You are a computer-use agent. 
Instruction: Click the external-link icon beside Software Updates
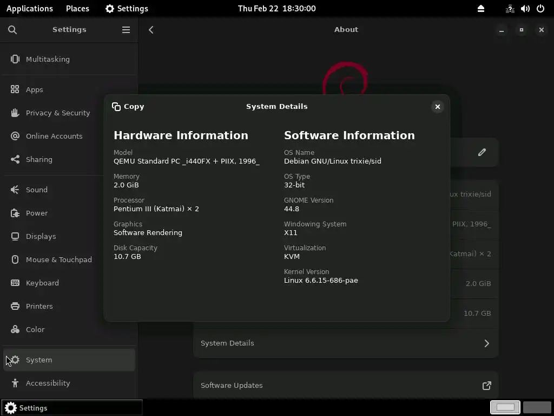(x=487, y=386)
